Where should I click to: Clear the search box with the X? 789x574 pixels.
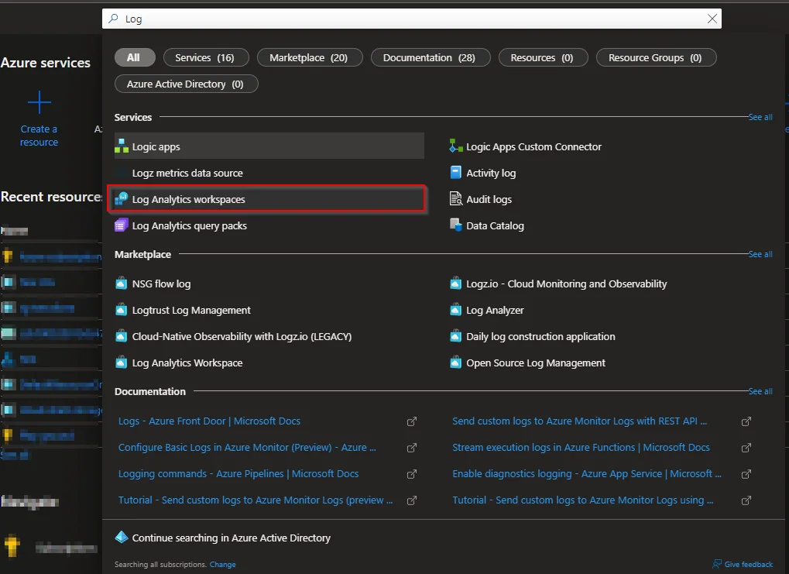click(712, 19)
